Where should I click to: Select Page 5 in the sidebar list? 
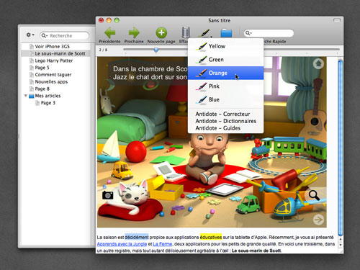(x=55, y=68)
